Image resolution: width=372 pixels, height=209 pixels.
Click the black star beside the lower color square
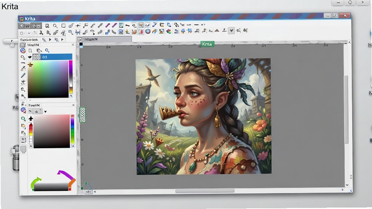click(31, 118)
